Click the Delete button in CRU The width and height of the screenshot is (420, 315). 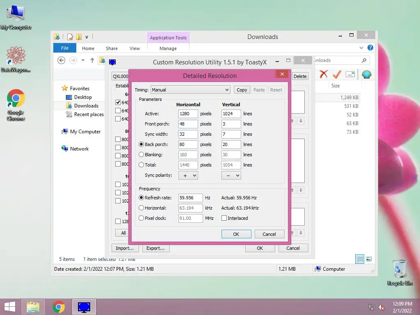(300, 76)
